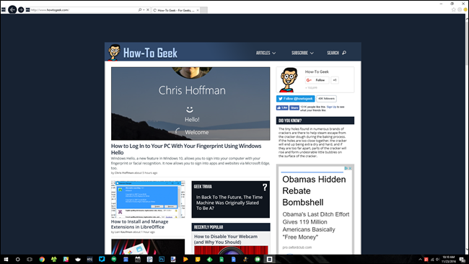
Task: Open Cortana circle on the taskbar
Action: pos(17,259)
